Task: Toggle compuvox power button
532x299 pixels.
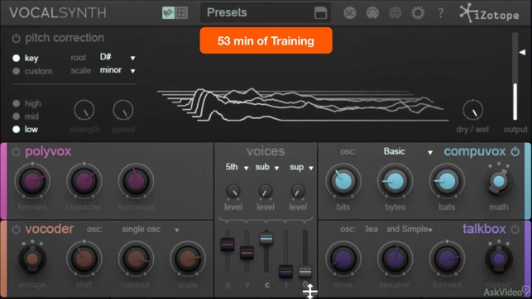Action: click(515, 151)
